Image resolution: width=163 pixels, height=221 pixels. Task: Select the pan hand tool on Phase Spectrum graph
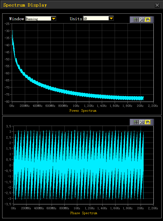tap(147, 122)
